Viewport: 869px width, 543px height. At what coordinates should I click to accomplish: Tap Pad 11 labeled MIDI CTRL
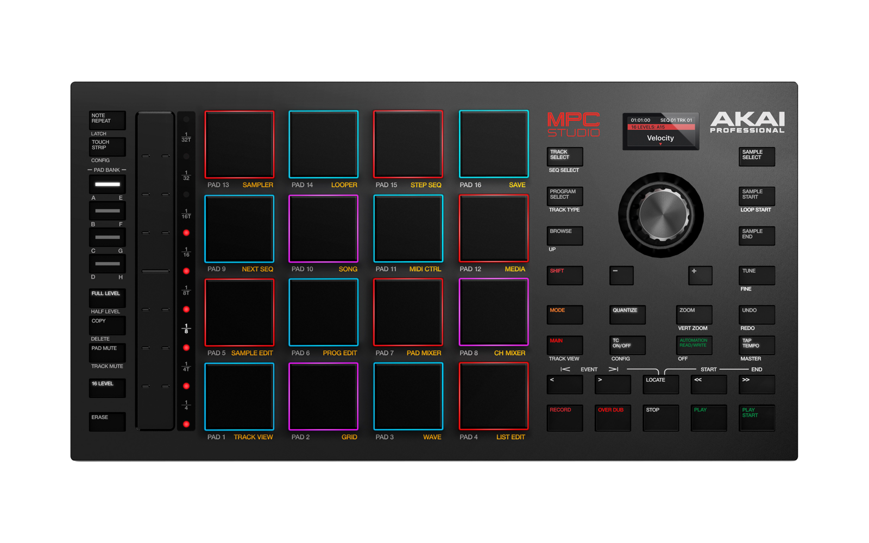click(x=408, y=229)
